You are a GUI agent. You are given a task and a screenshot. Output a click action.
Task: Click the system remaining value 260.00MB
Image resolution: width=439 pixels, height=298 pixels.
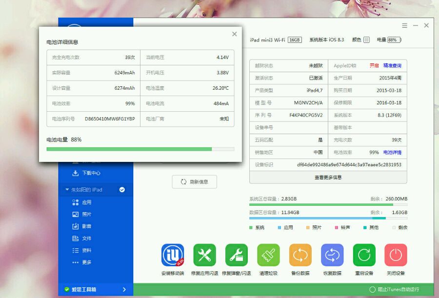[397, 199]
